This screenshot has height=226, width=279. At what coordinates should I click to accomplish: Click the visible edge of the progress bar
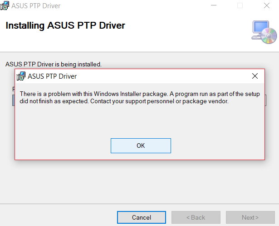13,100
